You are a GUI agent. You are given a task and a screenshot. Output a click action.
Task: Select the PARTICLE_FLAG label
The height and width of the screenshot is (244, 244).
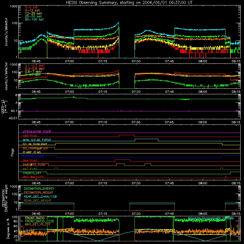[x=34, y=165]
